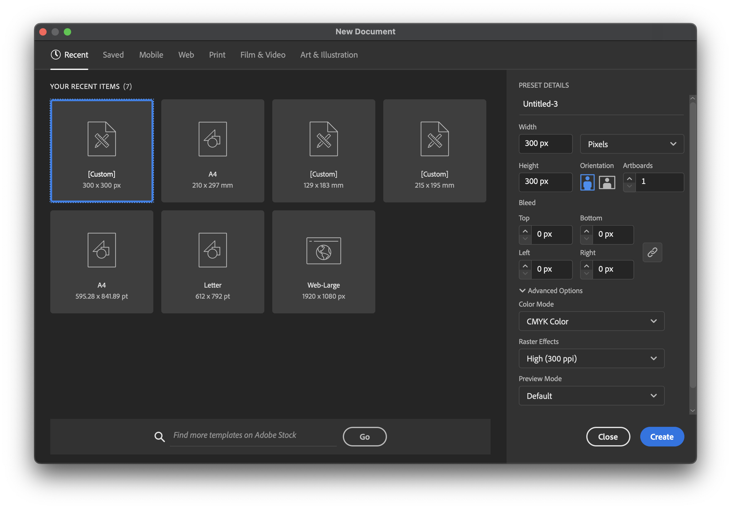Increase artboards count with up arrow

point(629,178)
